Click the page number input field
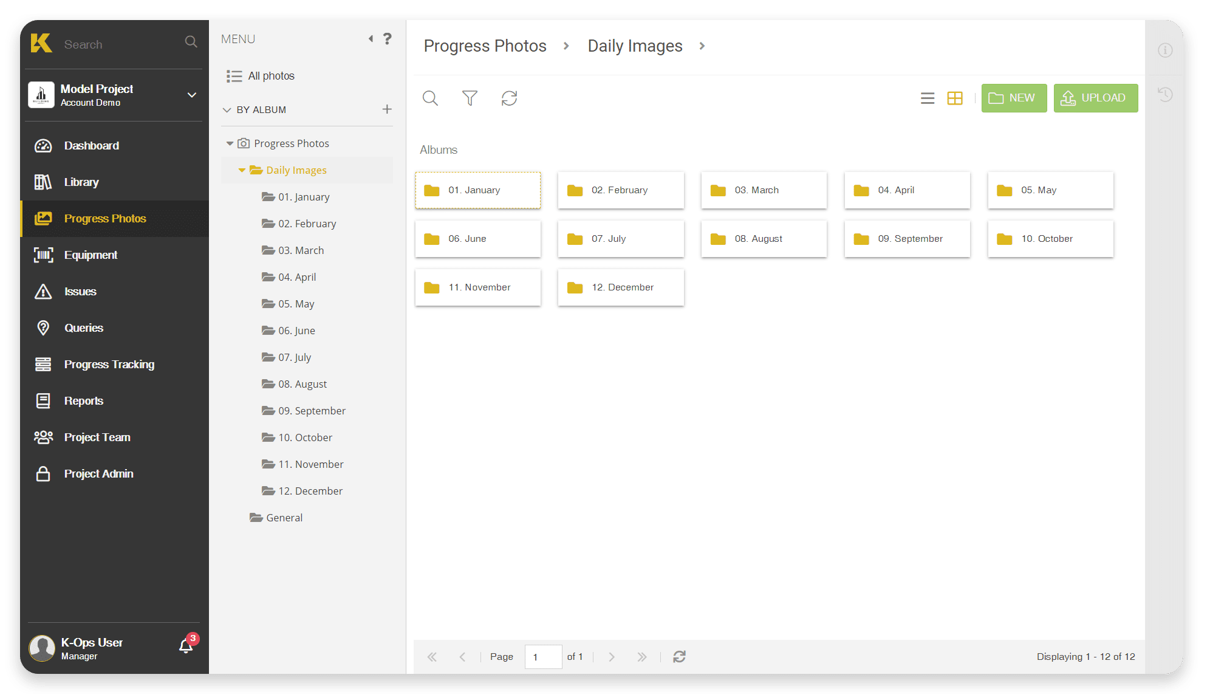Image resolution: width=1210 pixels, height=700 pixels. 543,657
